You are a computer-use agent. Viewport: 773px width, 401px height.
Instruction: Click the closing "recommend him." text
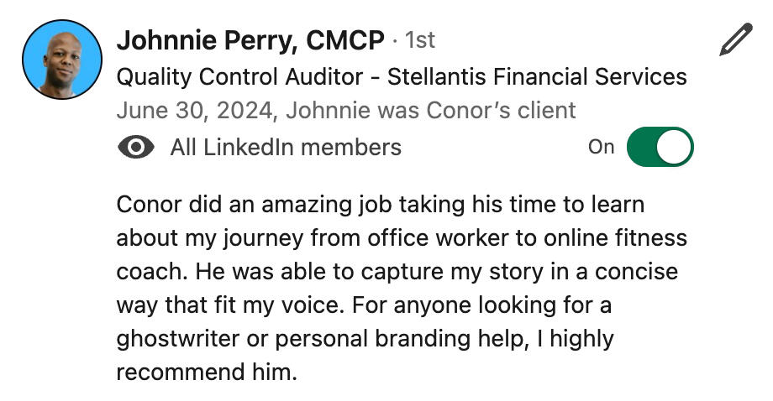[207, 372]
